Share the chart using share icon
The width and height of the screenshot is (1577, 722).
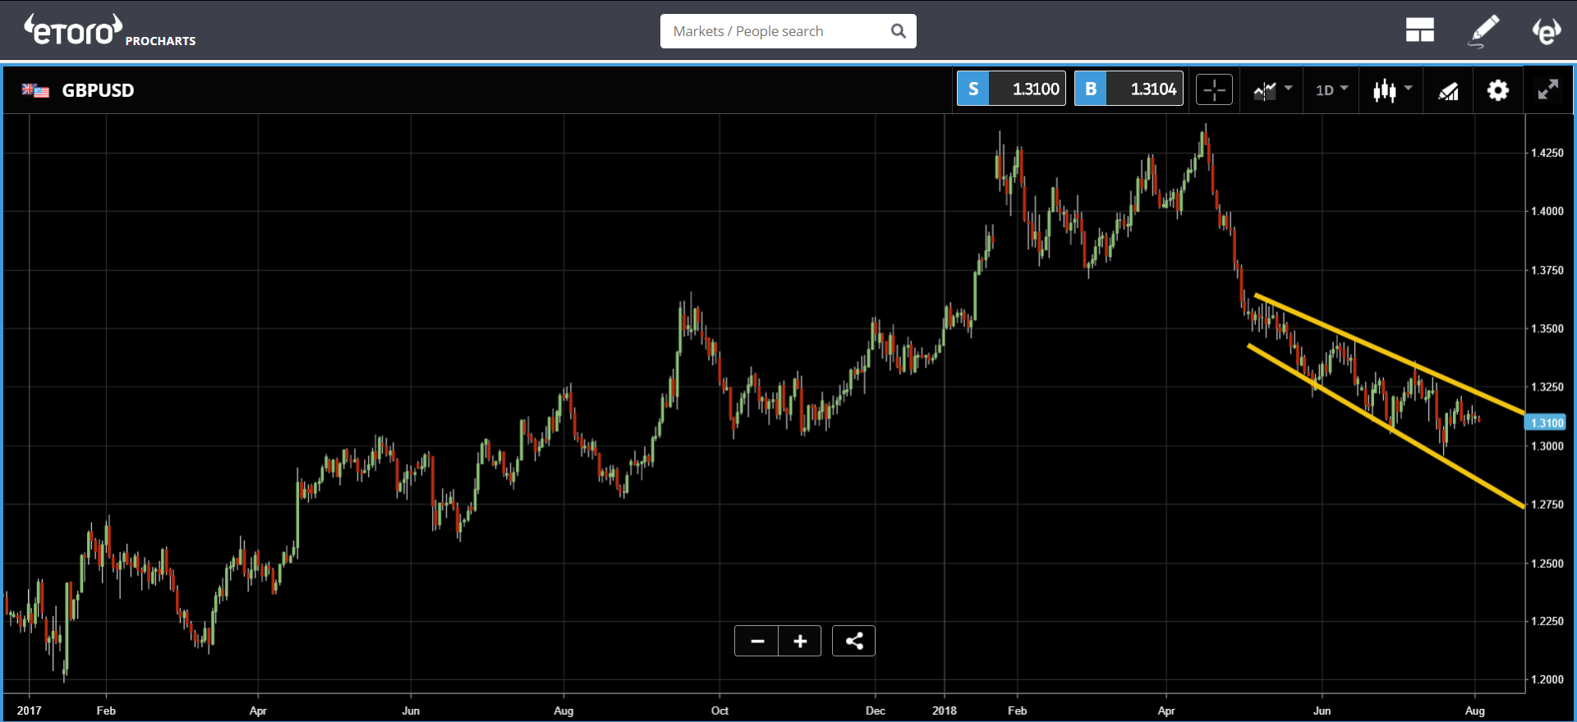tap(853, 641)
